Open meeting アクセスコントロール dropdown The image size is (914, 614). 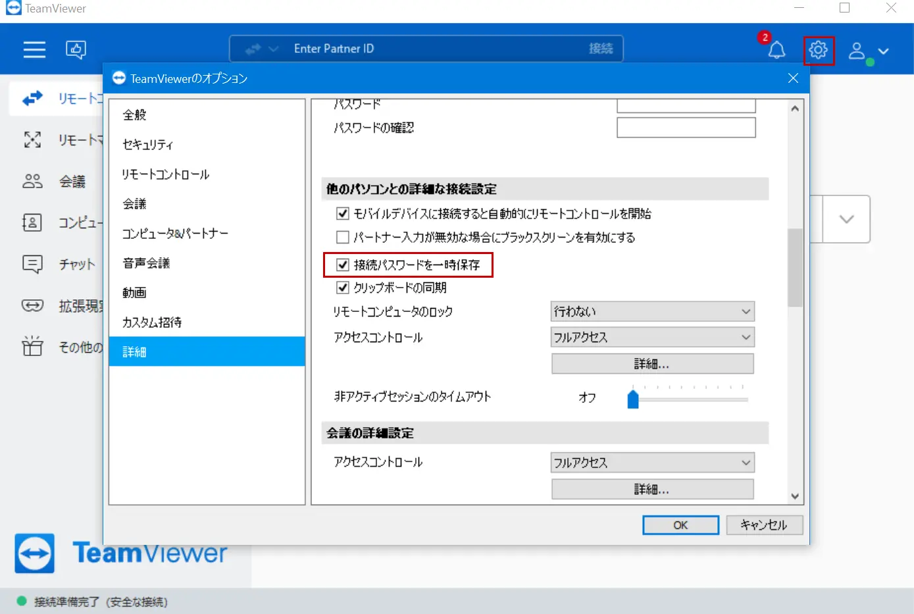coord(653,463)
